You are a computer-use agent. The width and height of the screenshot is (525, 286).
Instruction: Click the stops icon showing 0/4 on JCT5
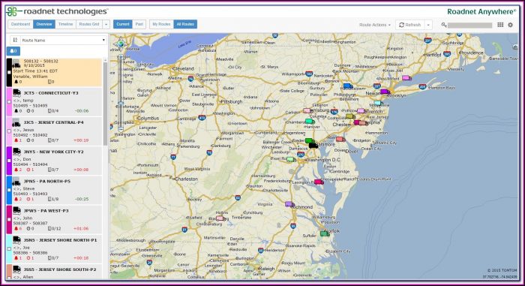pos(49,110)
